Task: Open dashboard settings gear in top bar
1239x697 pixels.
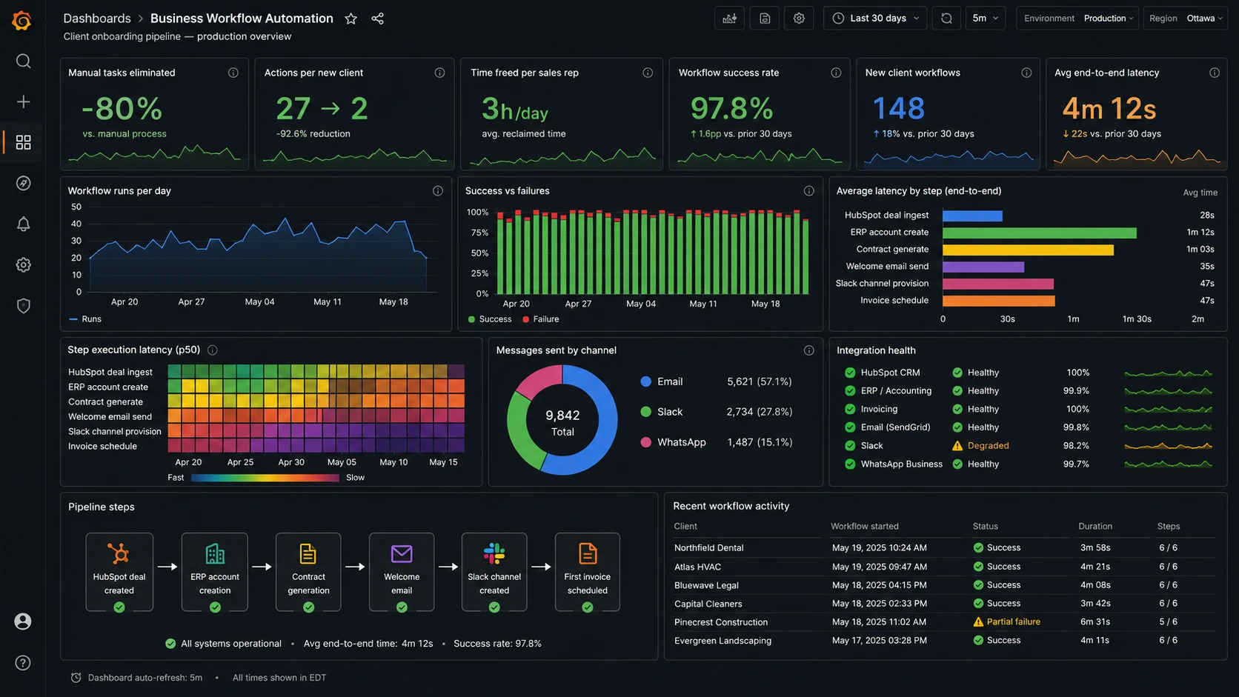Action: click(x=799, y=19)
